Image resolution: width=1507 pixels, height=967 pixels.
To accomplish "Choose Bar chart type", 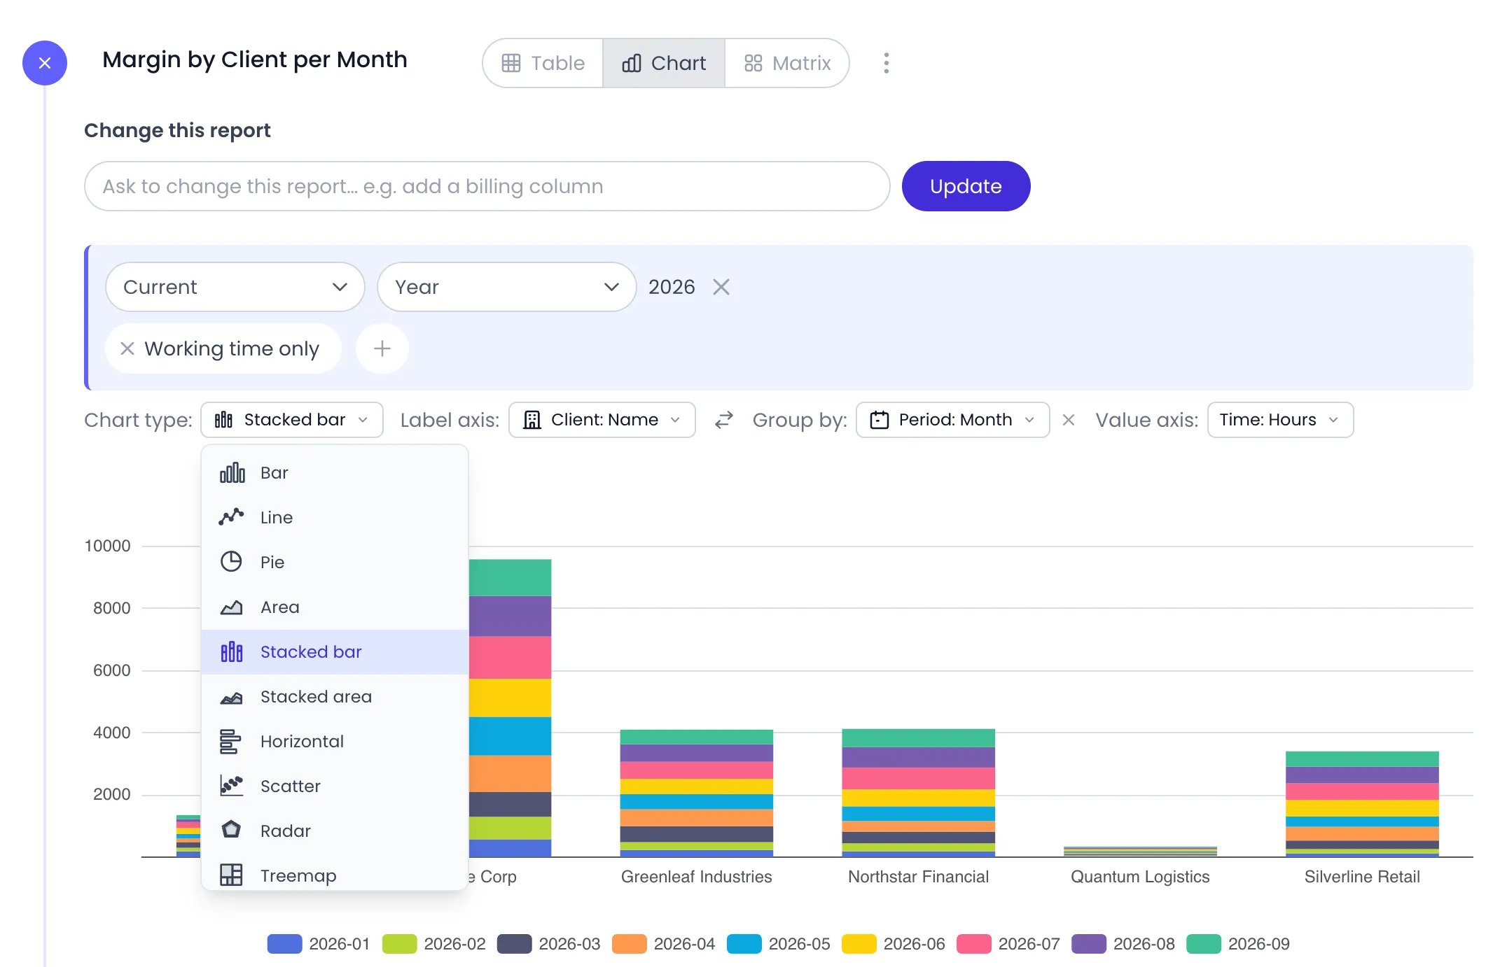I will pos(335,473).
